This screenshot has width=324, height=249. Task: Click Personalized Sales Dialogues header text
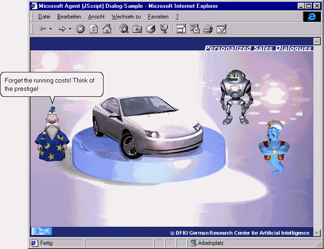coord(258,48)
